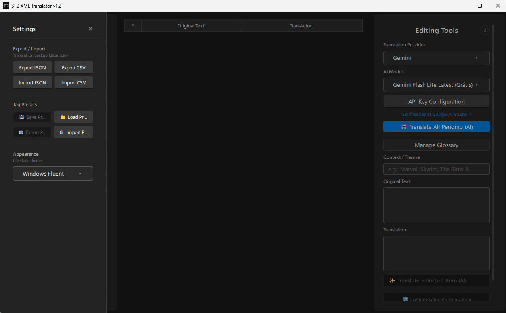The height and width of the screenshot is (313, 506).
Task: Click the Editing Tools panel scrollbar
Action: [494, 153]
